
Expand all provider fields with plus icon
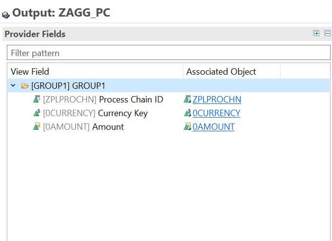(x=316, y=33)
